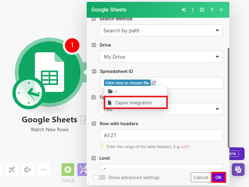Open the Drive dropdown showing My Drive
The image size is (249, 187).
pyautogui.click(x=161, y=57)
